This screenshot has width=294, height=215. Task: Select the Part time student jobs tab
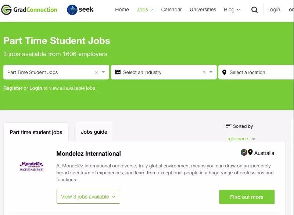(36, 132)
